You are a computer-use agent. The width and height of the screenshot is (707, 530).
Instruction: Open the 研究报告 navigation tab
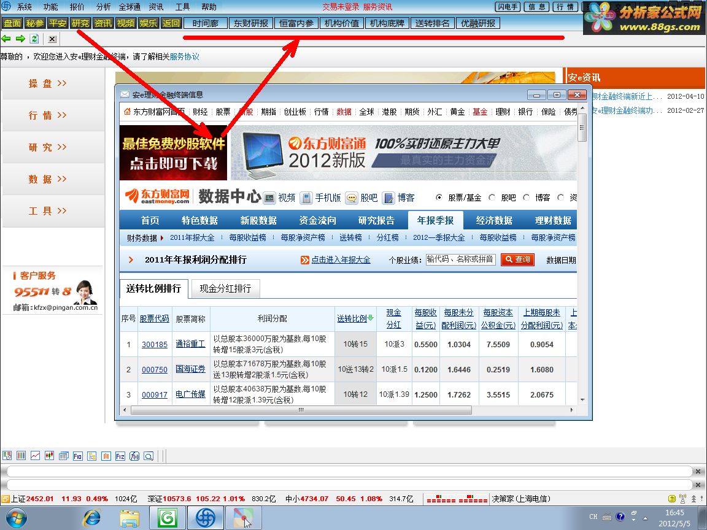[x=376, y=220]
